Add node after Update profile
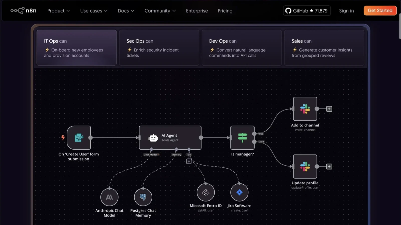401x225 pixels. click(x=329, y=166)
